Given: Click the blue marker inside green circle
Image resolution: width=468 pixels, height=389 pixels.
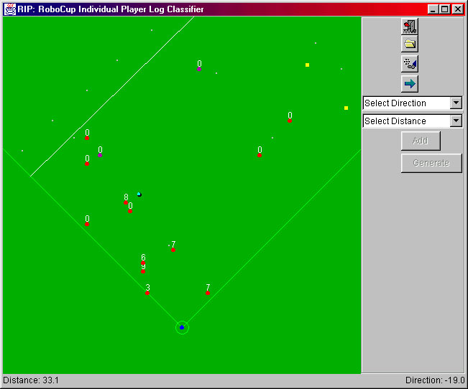Looking at the screenshot, I should click(182, 327).
